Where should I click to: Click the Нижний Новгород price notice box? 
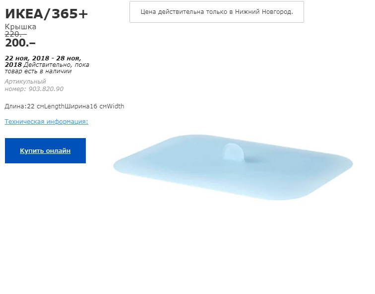(217, 12)
